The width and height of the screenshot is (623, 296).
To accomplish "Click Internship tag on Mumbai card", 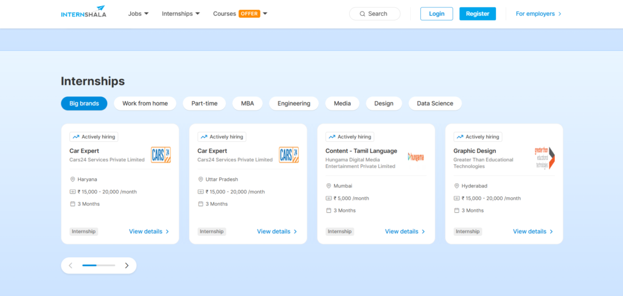I will point(339,232).
